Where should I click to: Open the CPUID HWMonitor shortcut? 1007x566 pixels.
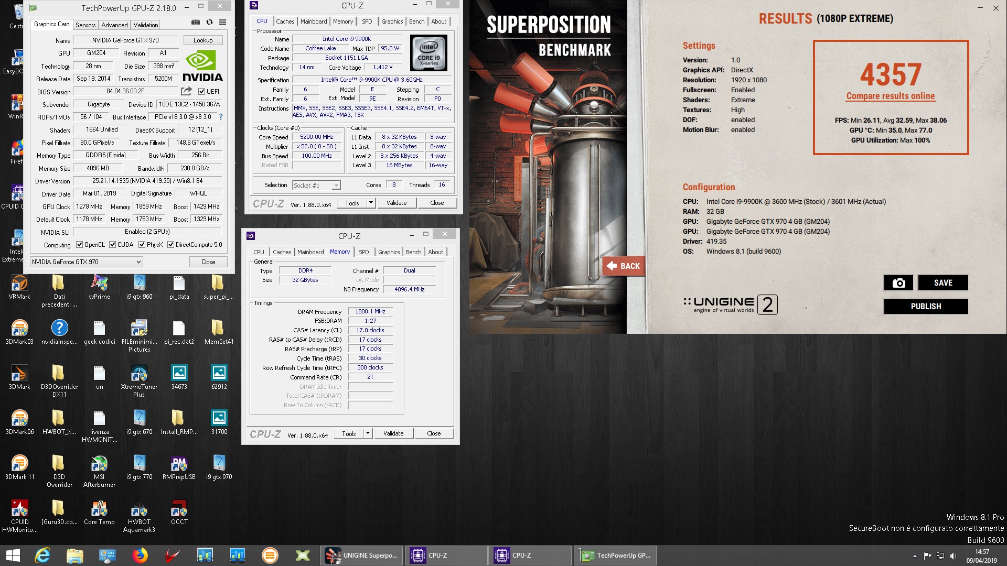(x=19, y=517)
